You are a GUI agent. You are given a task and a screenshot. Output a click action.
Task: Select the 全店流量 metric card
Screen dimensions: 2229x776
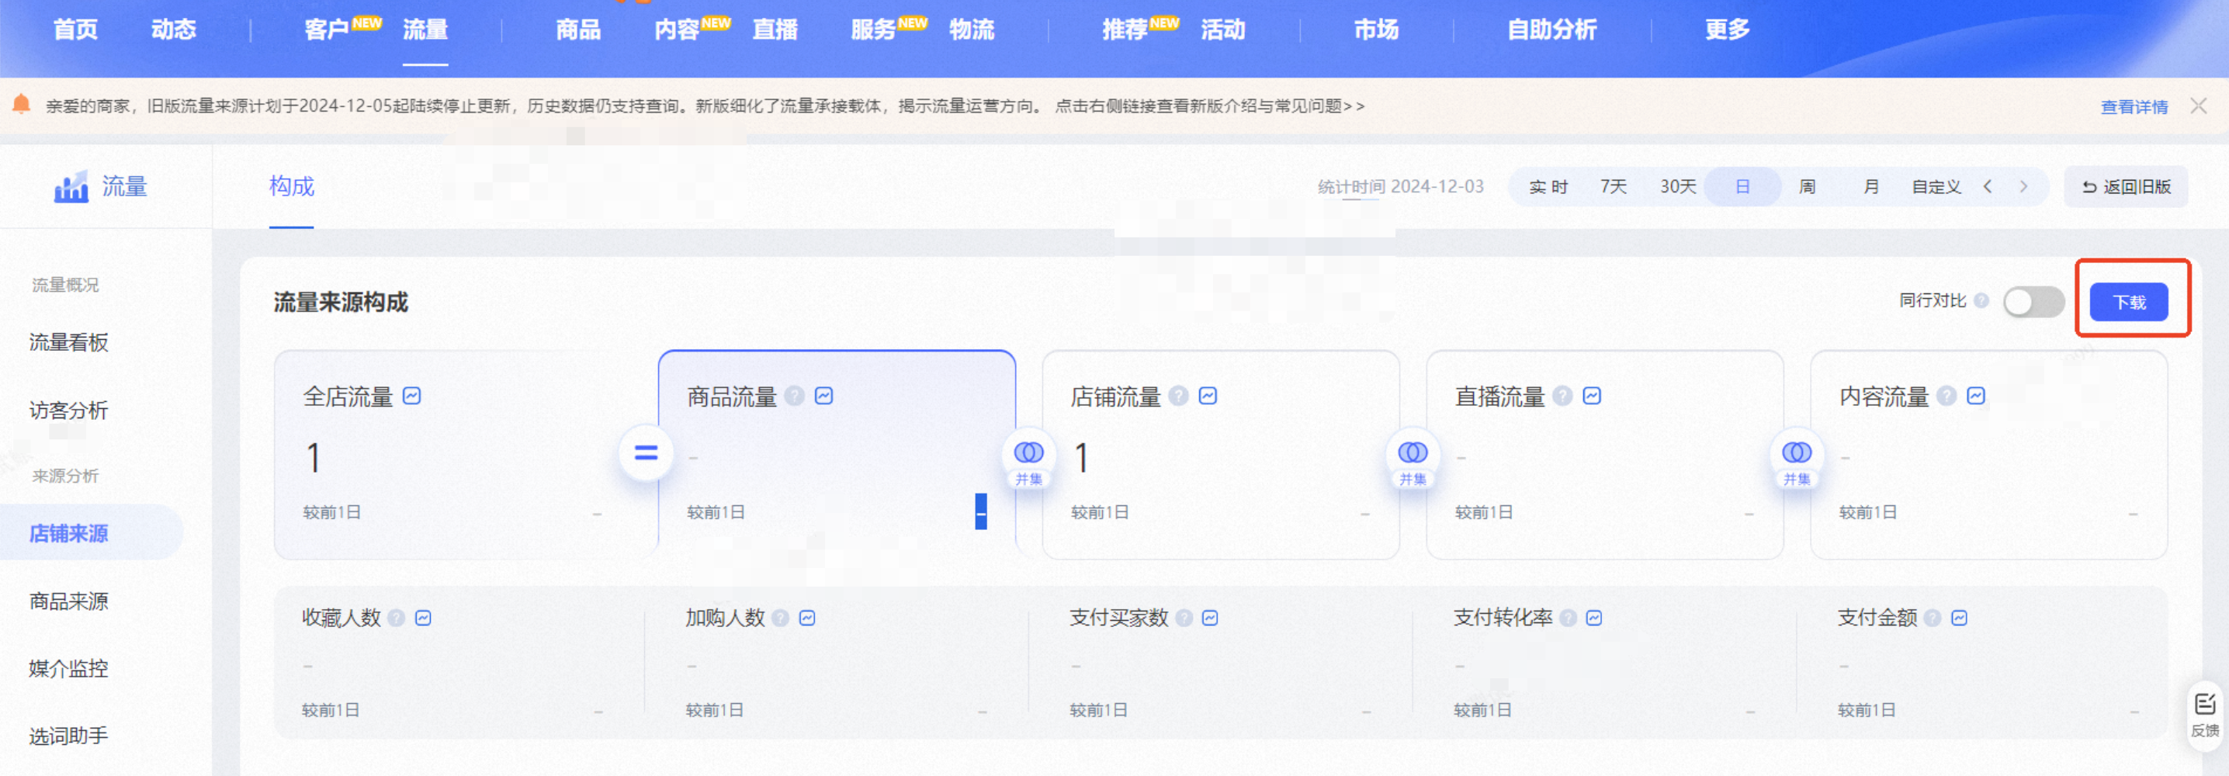tap(466, 455)
